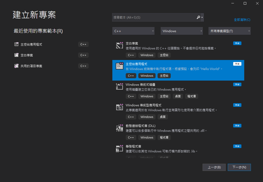
Task: Click the 新增 badge on Windows 傳統型應用程式
Action: click(x=237, y=105)
